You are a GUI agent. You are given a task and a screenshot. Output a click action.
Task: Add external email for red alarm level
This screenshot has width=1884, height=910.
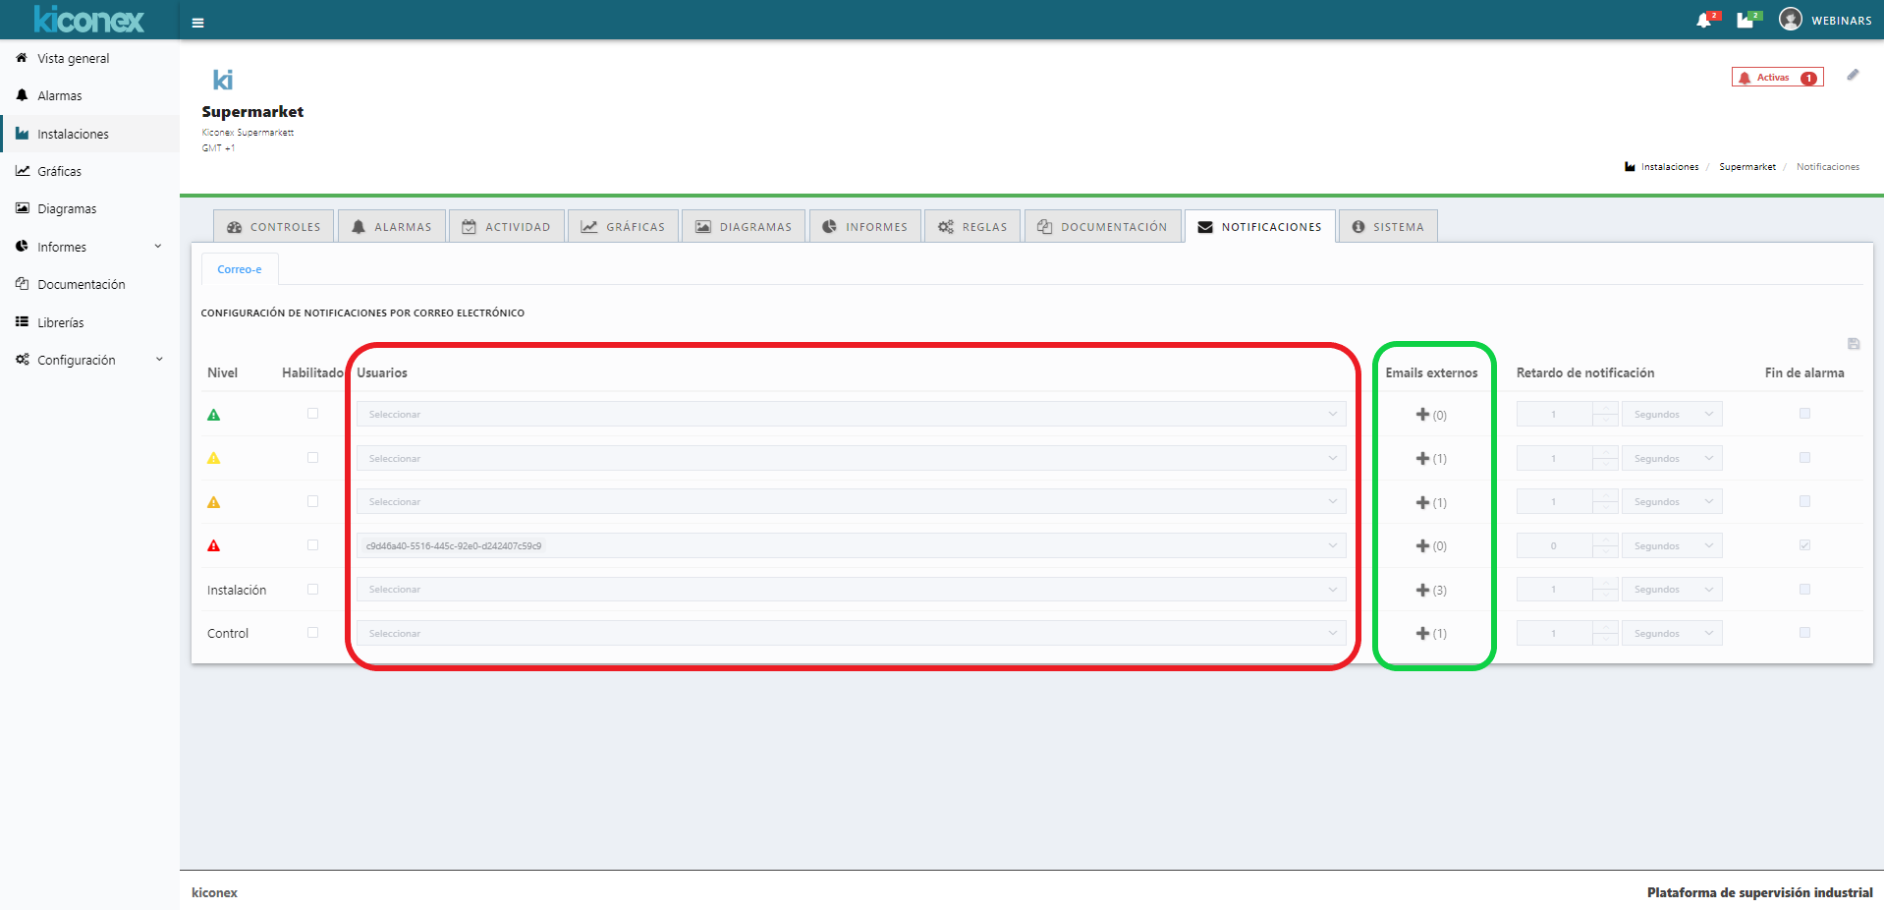pyautogui.click(x=1422, y=546)
